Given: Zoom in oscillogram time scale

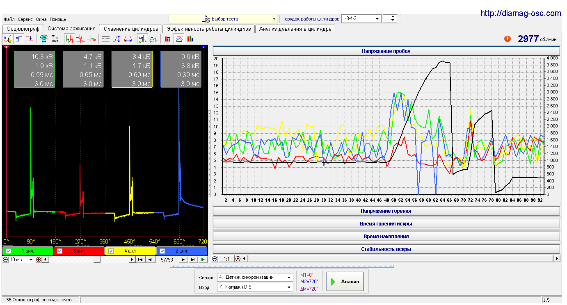Looking at the screenshot, I should point(39,259).
